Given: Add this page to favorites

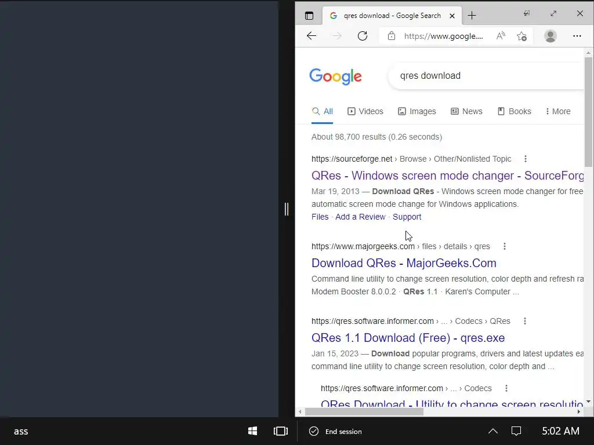Looking at the screenshot, I should pos(521,36).
